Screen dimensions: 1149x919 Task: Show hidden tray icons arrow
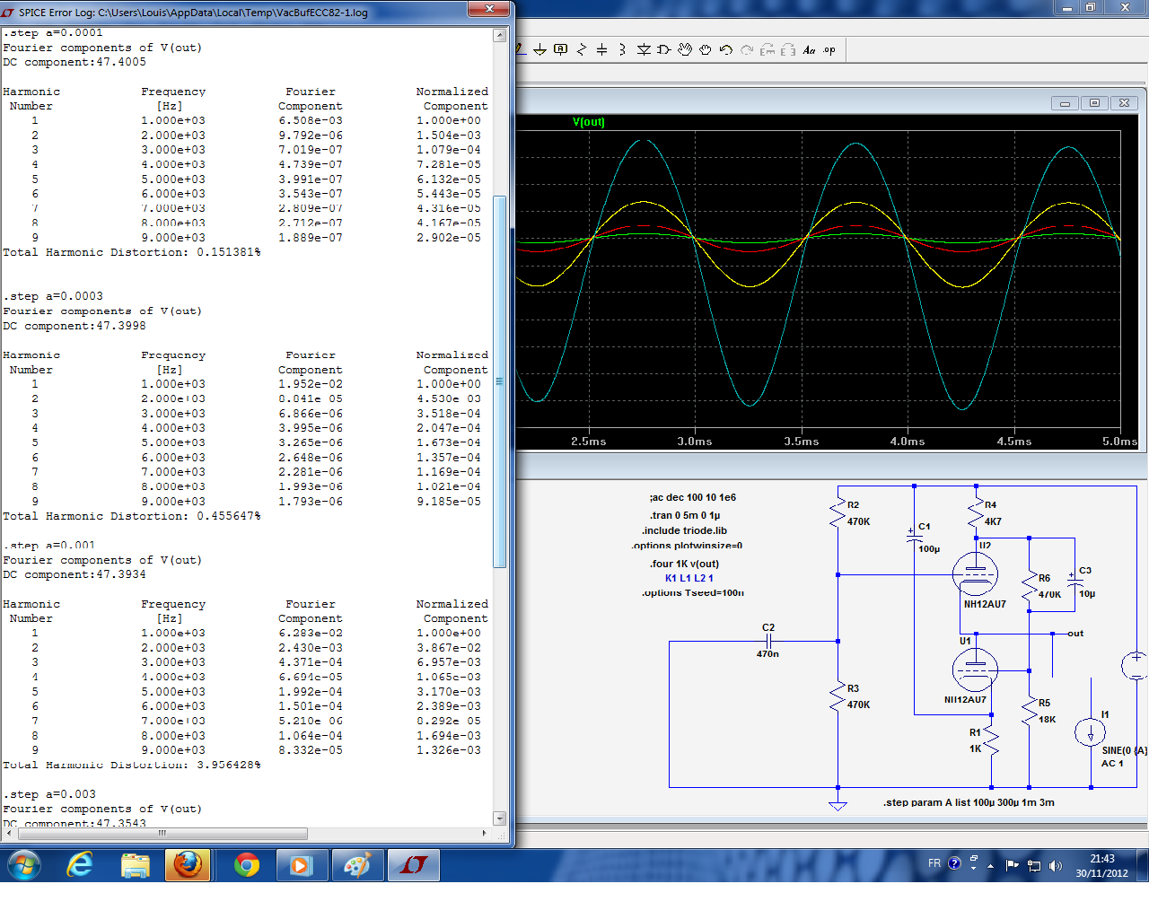[990, 866]
